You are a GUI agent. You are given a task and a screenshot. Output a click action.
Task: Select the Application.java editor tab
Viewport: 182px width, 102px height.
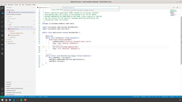tap(43, 8)
